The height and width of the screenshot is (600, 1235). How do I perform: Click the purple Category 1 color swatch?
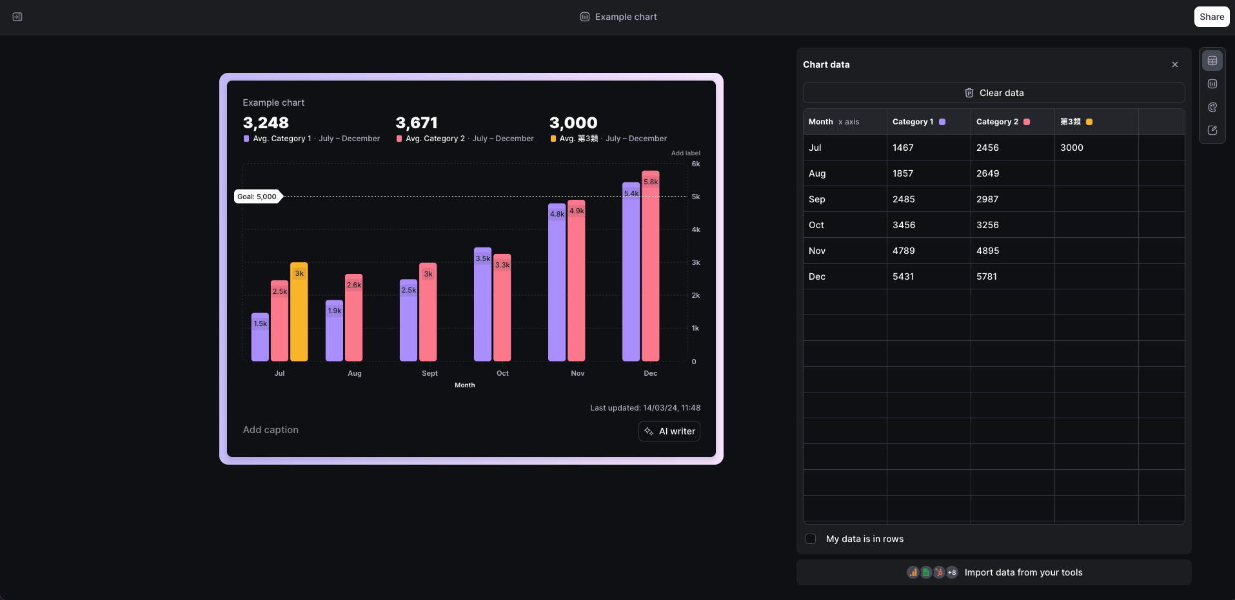[942, 122]
